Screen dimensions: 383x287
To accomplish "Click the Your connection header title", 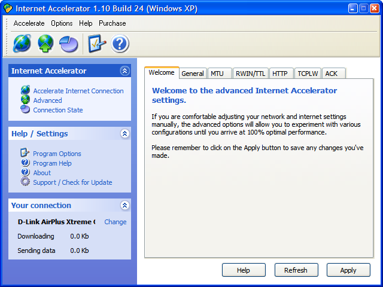I will click(41, 206).
